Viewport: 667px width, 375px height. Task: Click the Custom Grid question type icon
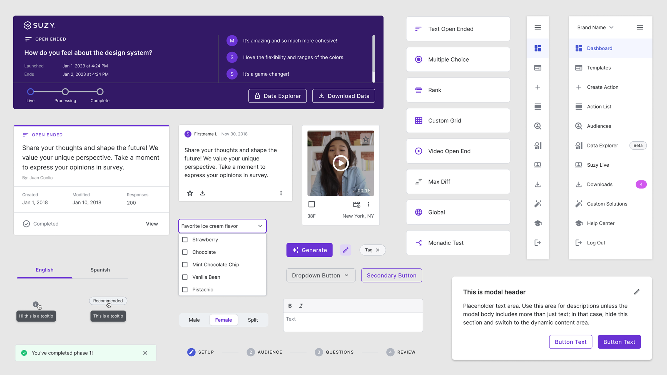tap(419, 121)
